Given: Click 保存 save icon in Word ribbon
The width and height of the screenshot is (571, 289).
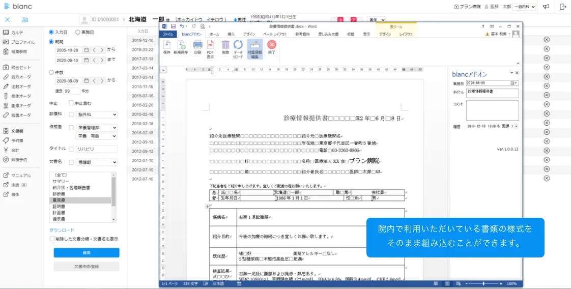Looking at the screenshot, I should [x=167, y=47].
